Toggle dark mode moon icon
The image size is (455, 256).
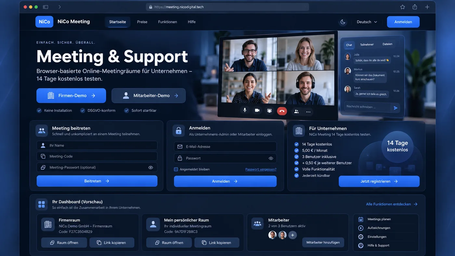coord(343,22)
